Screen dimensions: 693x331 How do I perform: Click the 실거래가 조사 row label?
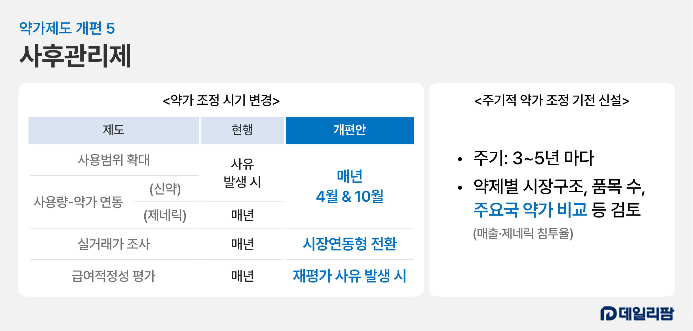pos(113,244)
